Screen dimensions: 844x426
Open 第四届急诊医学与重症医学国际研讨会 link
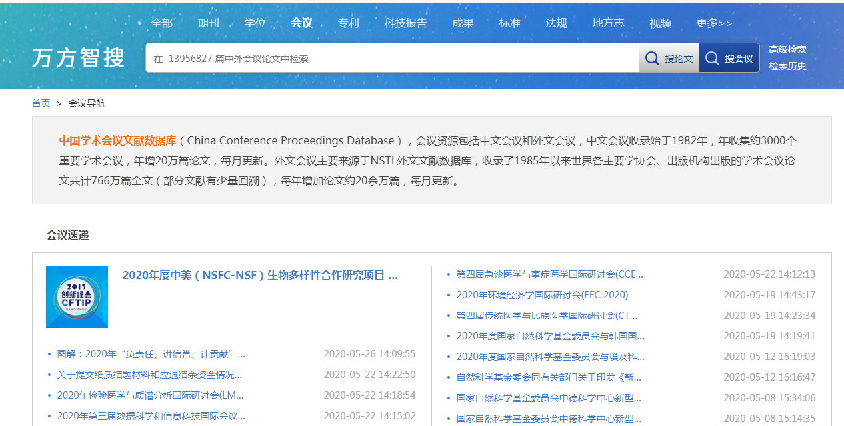tap(550, 274)
